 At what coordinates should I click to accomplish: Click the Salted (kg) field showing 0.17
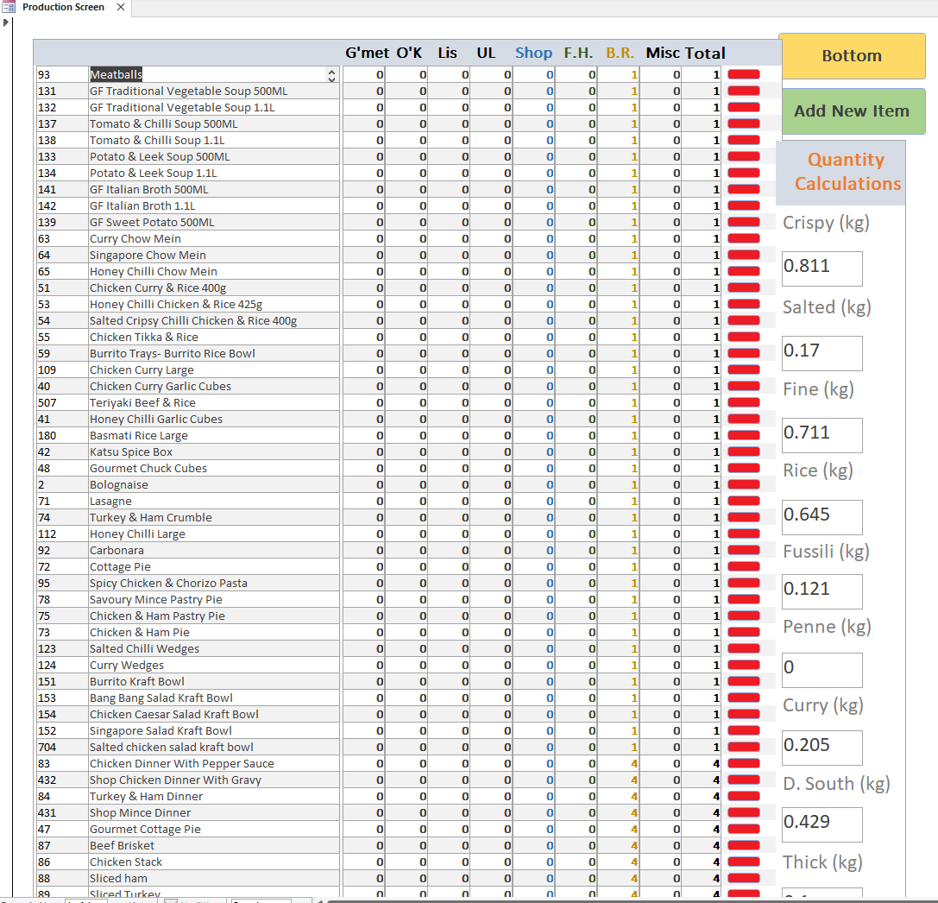point(822,353)
